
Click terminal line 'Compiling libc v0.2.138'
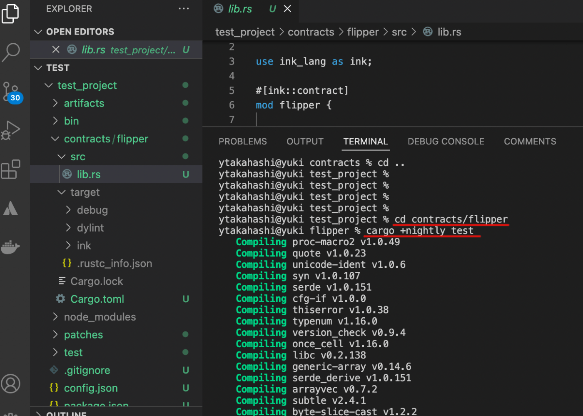(301, 355)
